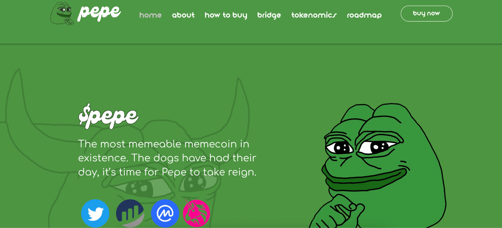
Task: View the roadmap nav link
Action: point(364,15)
